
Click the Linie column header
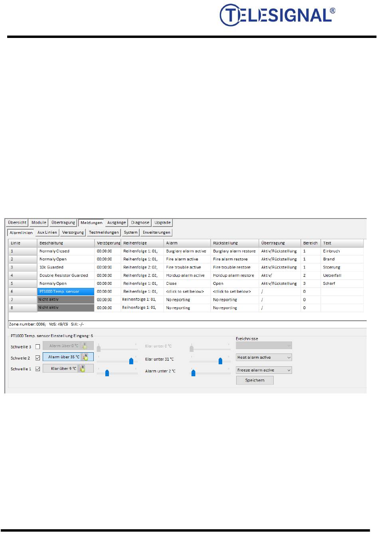(23, 243)
